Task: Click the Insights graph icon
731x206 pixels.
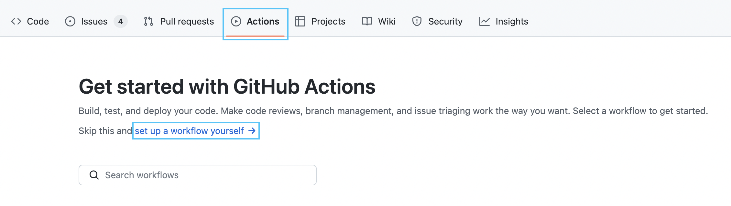Action: pyautogui.click(x=485, y=21)
